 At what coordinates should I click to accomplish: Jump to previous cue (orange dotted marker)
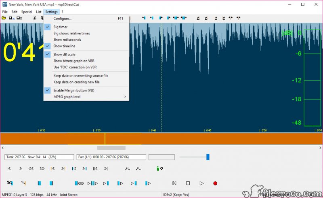coord(52,169)
